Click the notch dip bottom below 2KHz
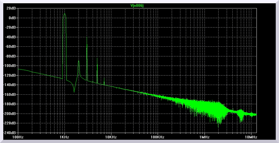 pyautogui.click(x=74, y=92)
